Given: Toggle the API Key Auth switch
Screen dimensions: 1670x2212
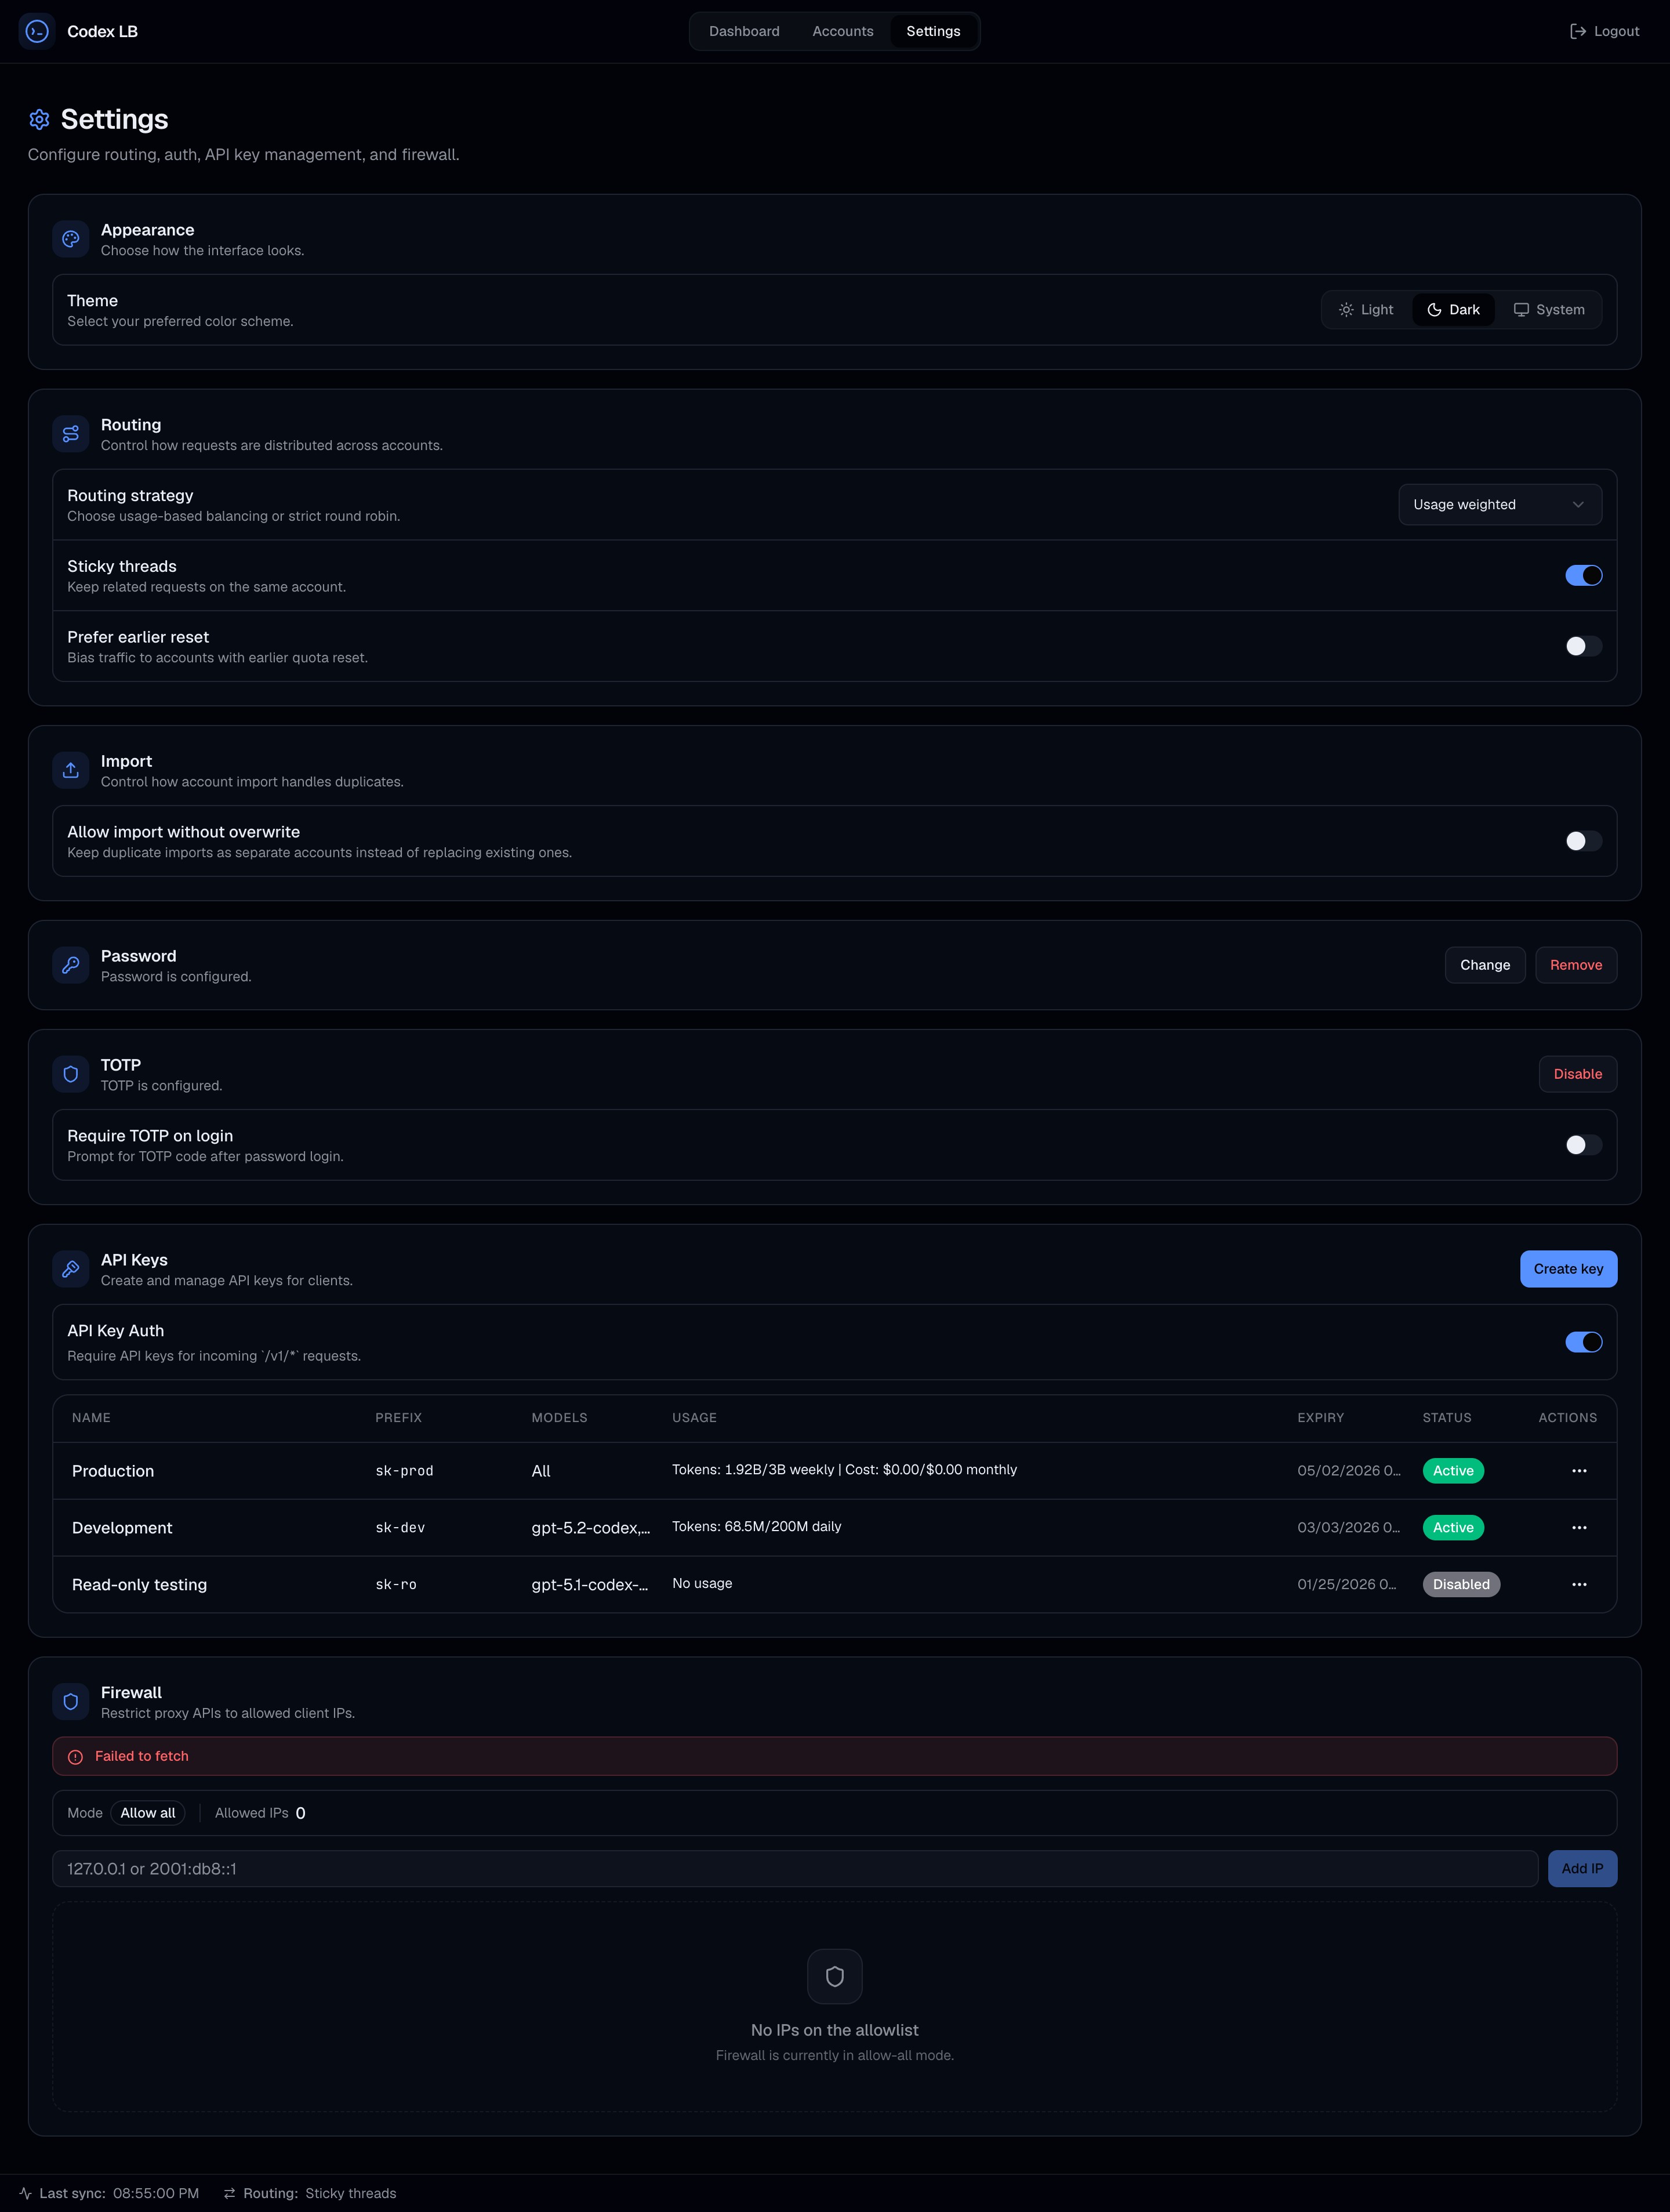Looking at the screenshot, I should pyautogui.click(x=1583, y=1342).
